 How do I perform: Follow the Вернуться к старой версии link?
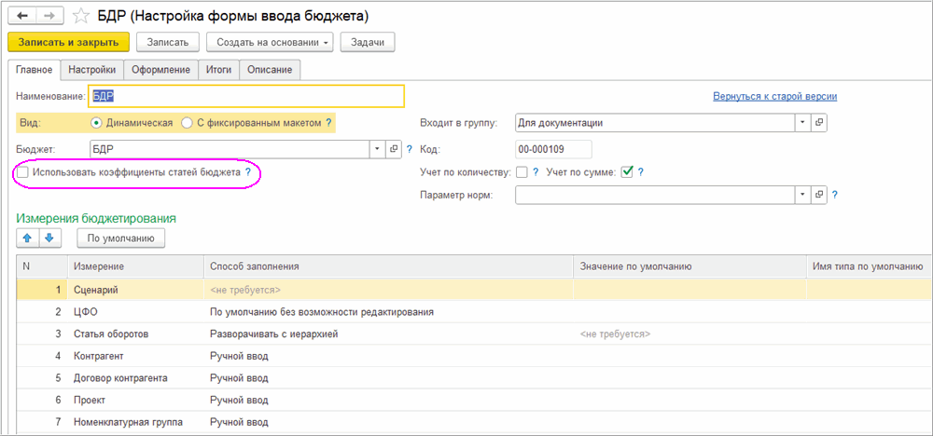click(x=774, y=96)
